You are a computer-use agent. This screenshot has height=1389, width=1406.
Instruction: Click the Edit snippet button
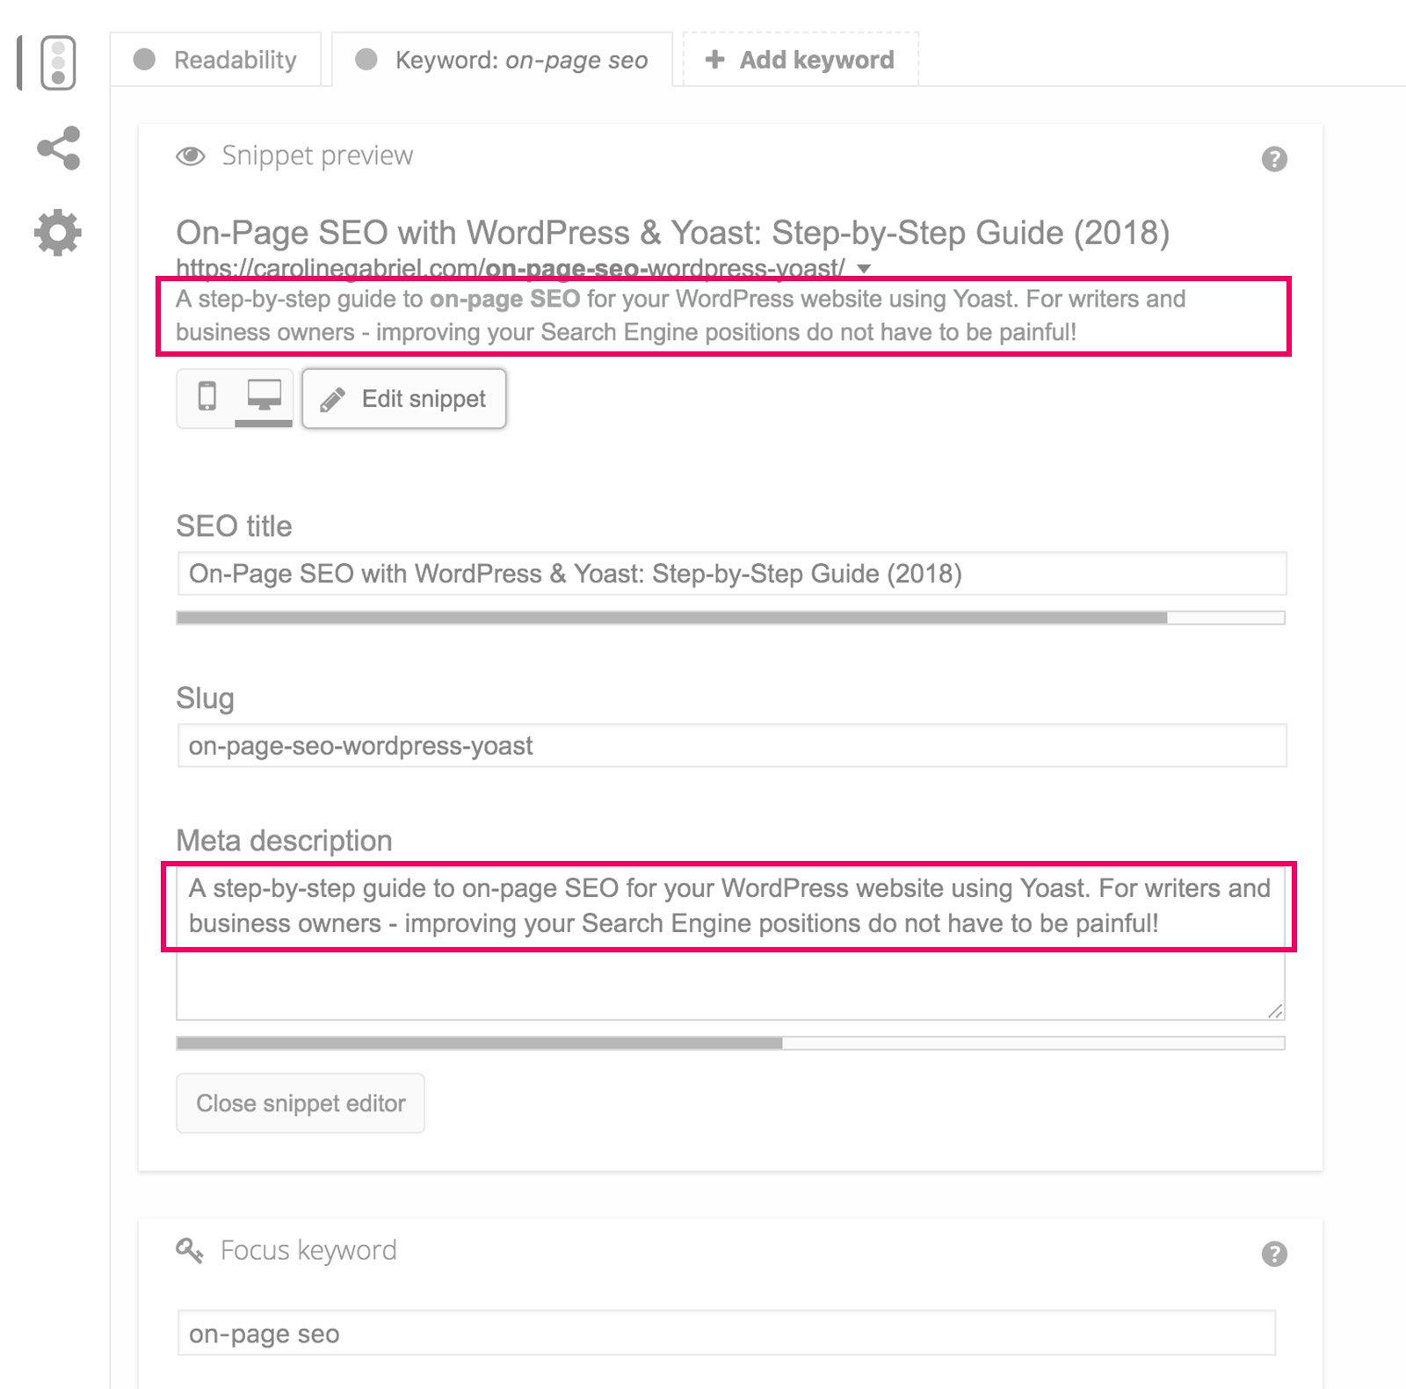pos(404,399)
